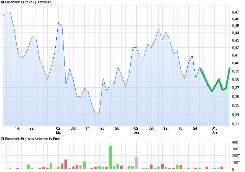Click the 'Juli' month label
The image size is (245, 172).
215,132
